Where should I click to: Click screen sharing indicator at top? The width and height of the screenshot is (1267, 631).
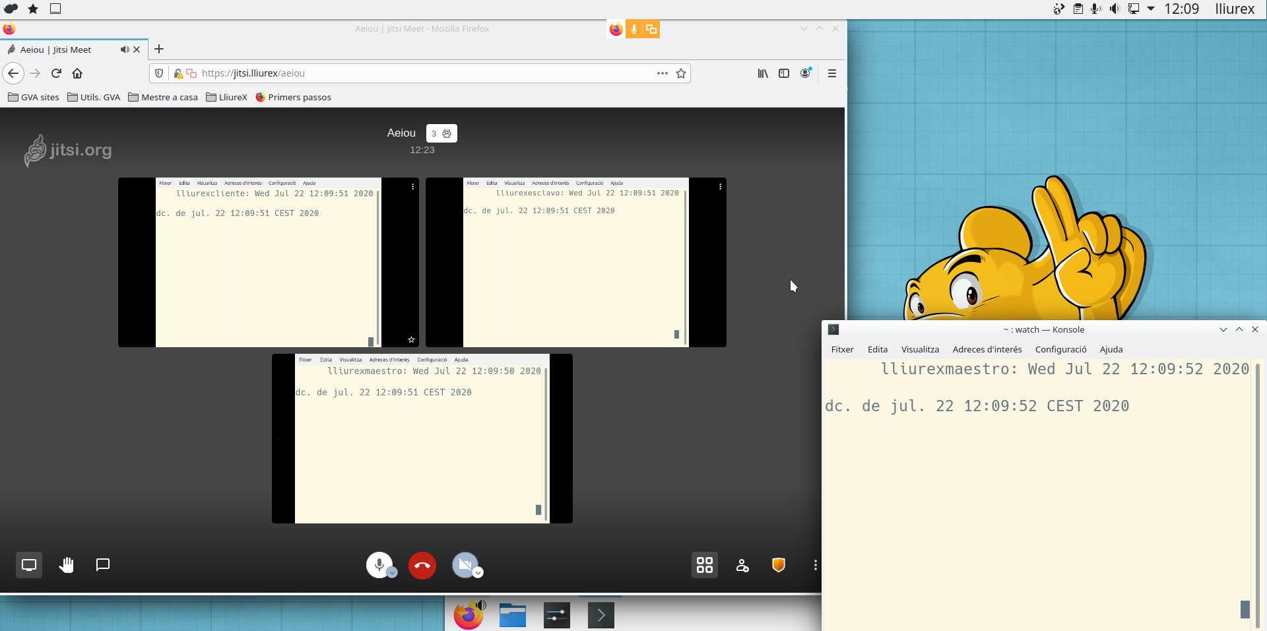pos(651,29)
